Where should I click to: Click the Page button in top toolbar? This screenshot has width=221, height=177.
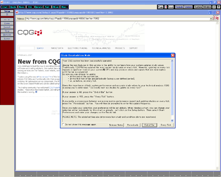coord(160,7)
